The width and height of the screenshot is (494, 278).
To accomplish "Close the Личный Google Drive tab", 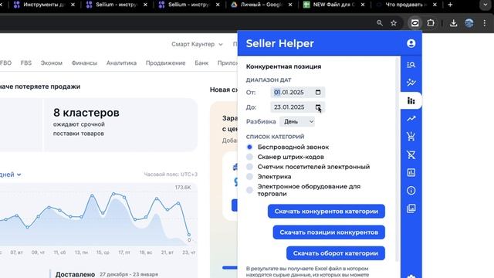I will (x=290, y=5).
